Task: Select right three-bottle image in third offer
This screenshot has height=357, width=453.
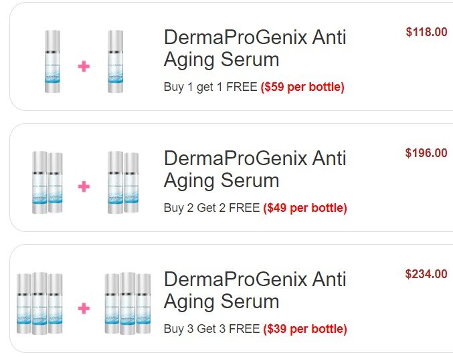Action: [128, 304]
